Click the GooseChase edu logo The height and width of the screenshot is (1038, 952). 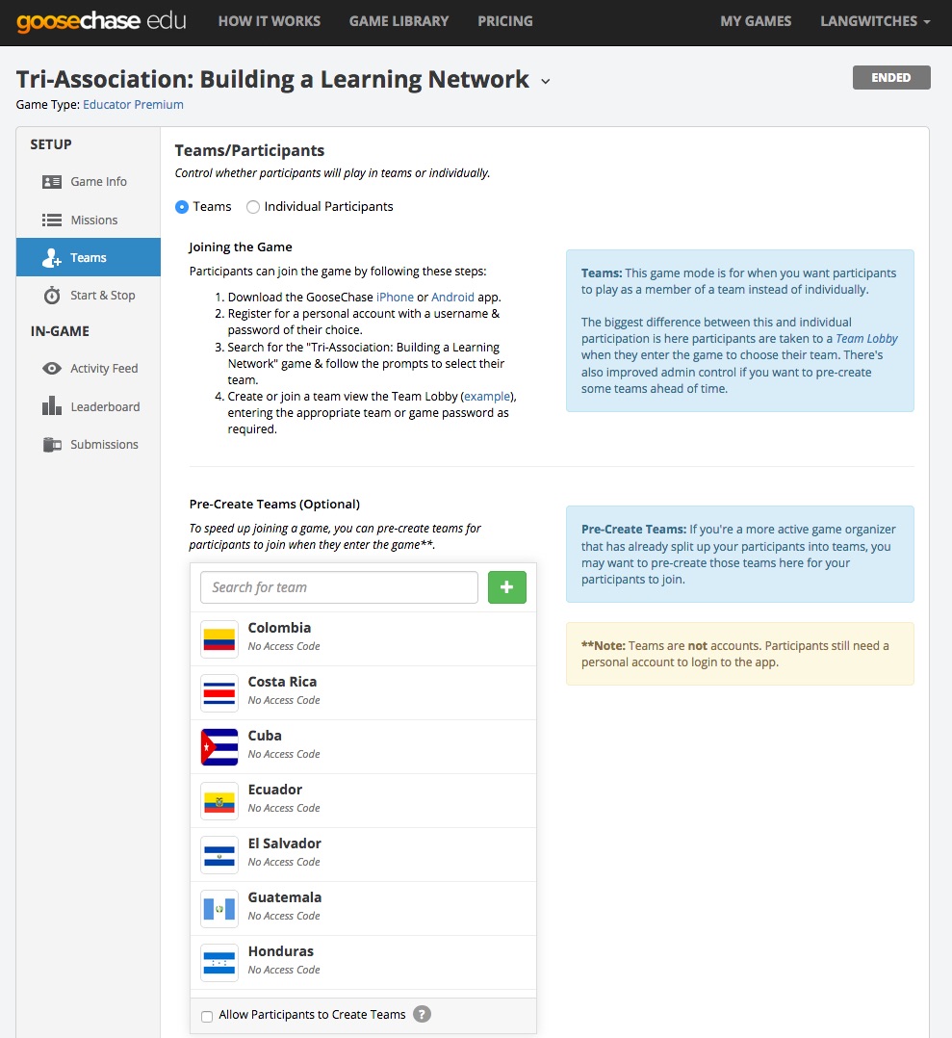pos(101,21)
